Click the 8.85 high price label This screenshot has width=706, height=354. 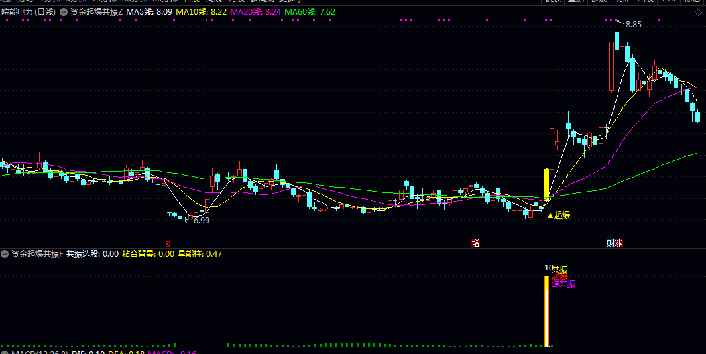coord(633,25)
